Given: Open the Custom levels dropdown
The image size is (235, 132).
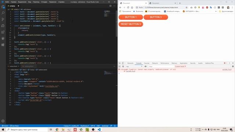Looking at the screenshot, I should point(180,66).
